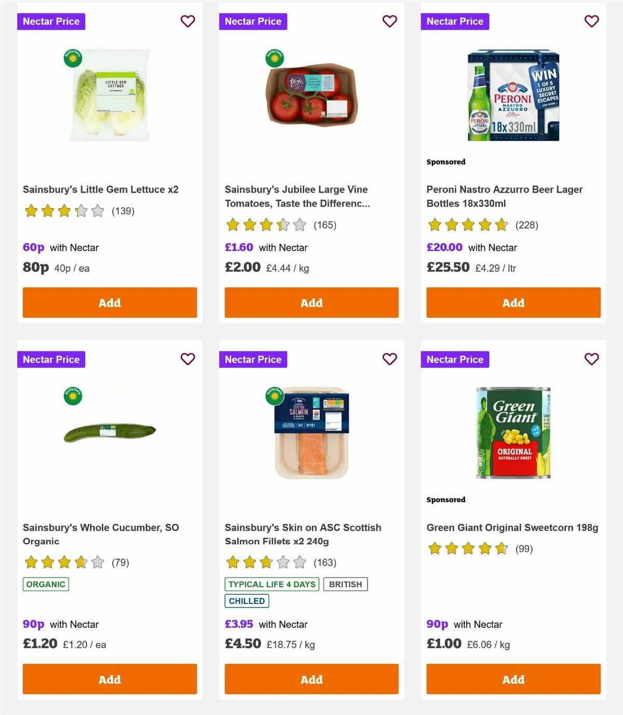623x715 pixels.
Task: Add Little Gem Lettuce to basket
Action: [x=109, y=302]
